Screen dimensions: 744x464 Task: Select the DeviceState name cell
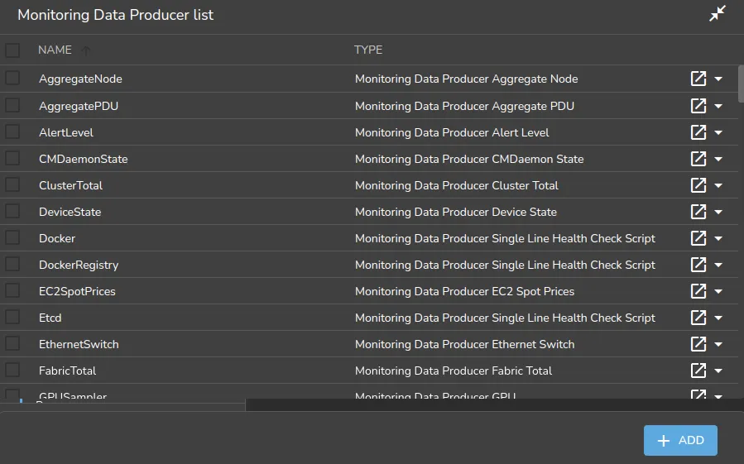click(x=70, y=212)
